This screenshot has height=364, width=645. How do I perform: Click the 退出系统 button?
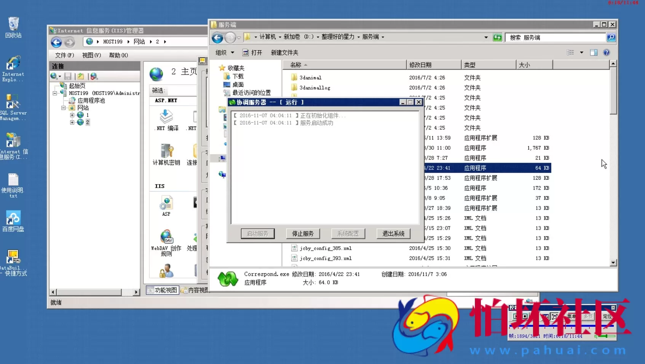(393, 234)
